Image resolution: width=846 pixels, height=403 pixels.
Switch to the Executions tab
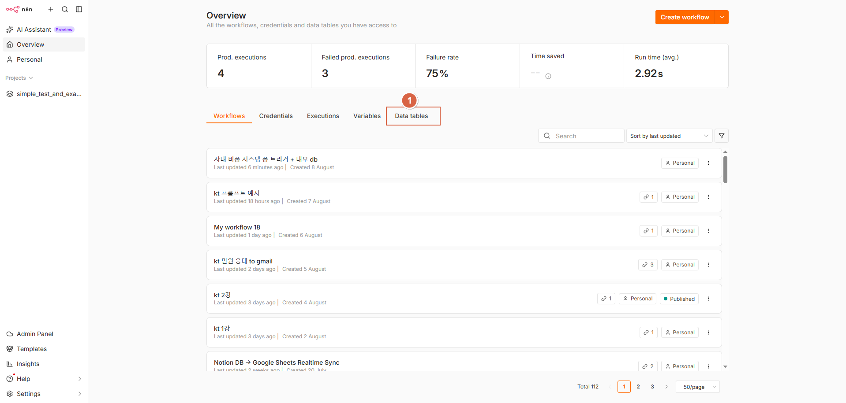pyautogui.click(x=323, y=116)
